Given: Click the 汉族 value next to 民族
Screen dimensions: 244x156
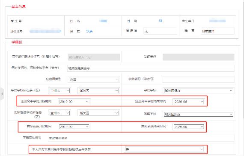Looking at the screenshot, I should [x=89, y=31].
